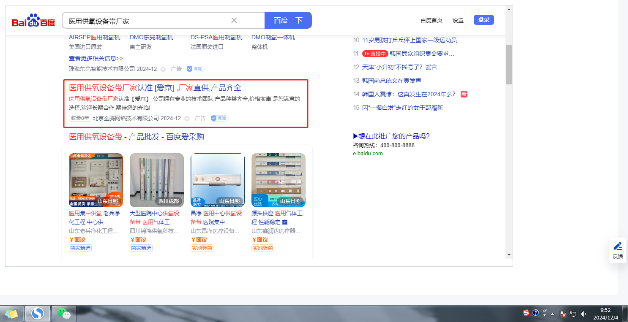Click ▶想在此推广您的产品吗？ link
The image size is (628, 322).
click(x=391, y=136)
